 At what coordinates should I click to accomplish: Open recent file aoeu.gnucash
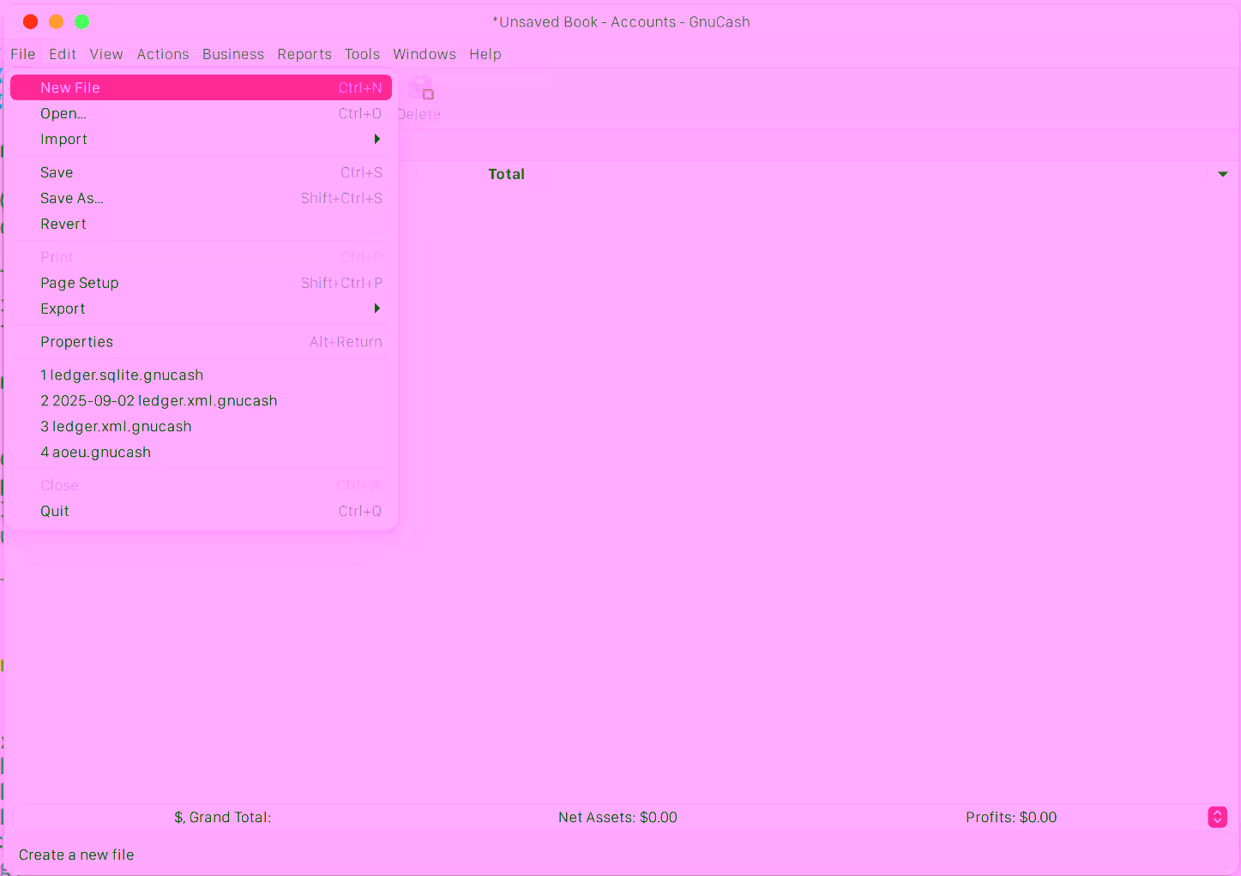tap(96, 453)
